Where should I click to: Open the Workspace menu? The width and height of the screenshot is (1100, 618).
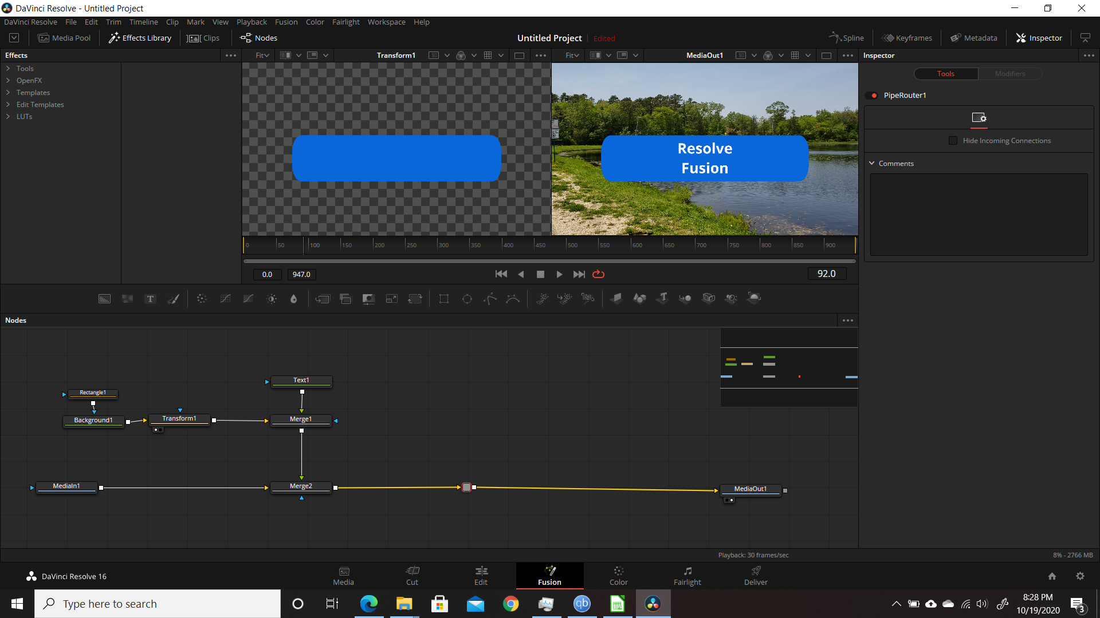pyautogui.click(x=386, y=22)
